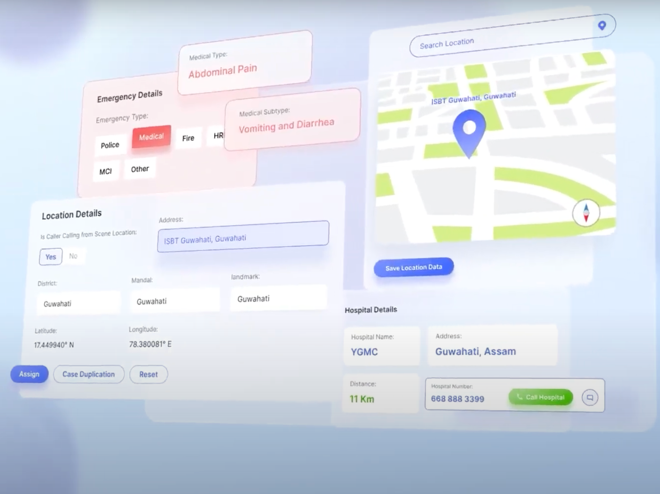660x494 pixels.
Task: Click the Case Duplication button
Action: [89, 374]
